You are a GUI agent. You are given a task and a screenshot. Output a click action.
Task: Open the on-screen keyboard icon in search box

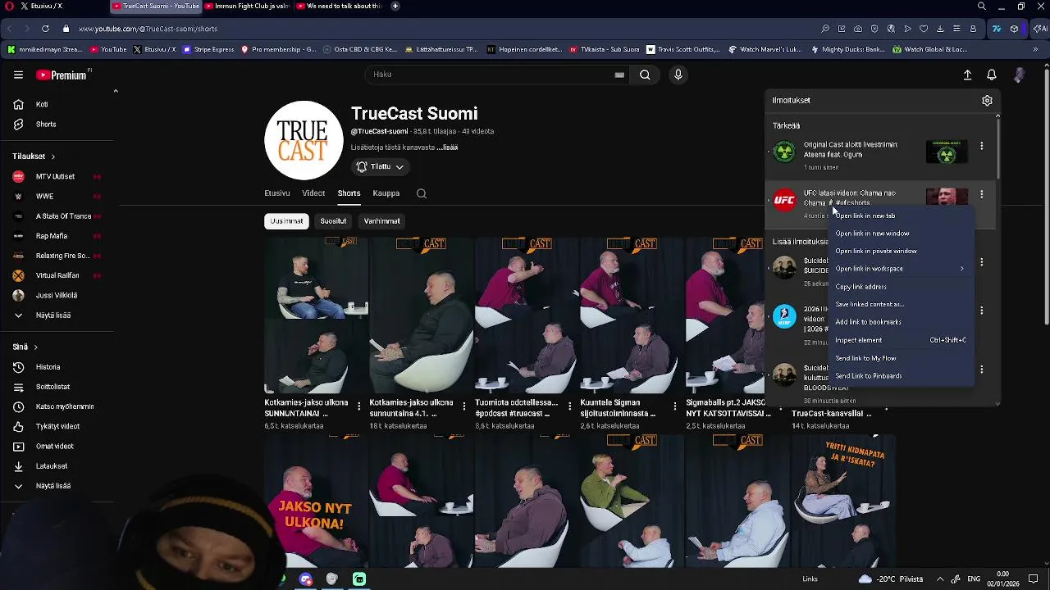(619, 75)
